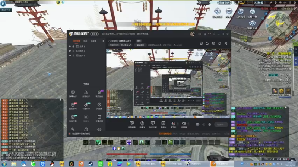Click the 修改 button beside stream title
Image resolution: width=298 pixels, height=167 pixels.
point(139,41)
